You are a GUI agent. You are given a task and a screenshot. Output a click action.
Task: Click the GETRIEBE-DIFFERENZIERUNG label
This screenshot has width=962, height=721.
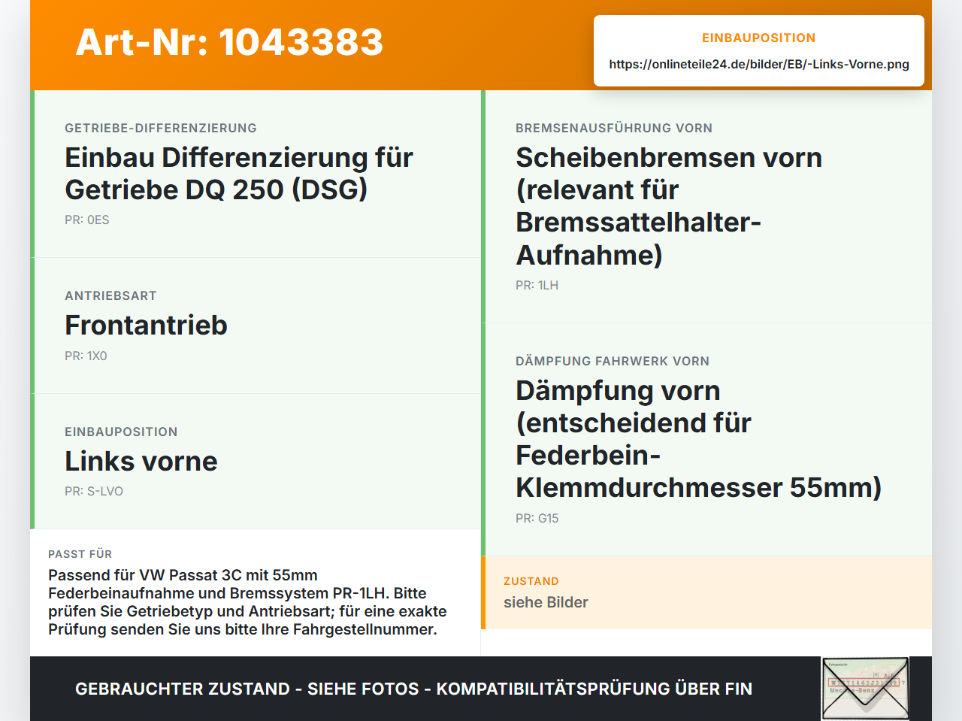[161, 128]
